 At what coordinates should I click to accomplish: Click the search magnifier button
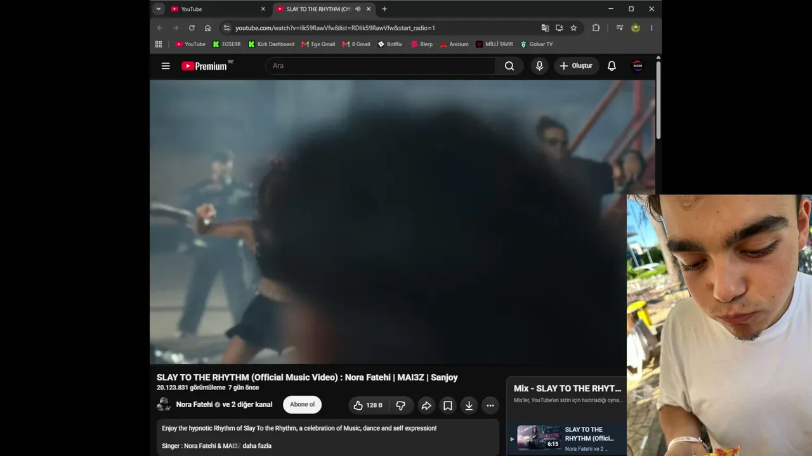[509, 66]
